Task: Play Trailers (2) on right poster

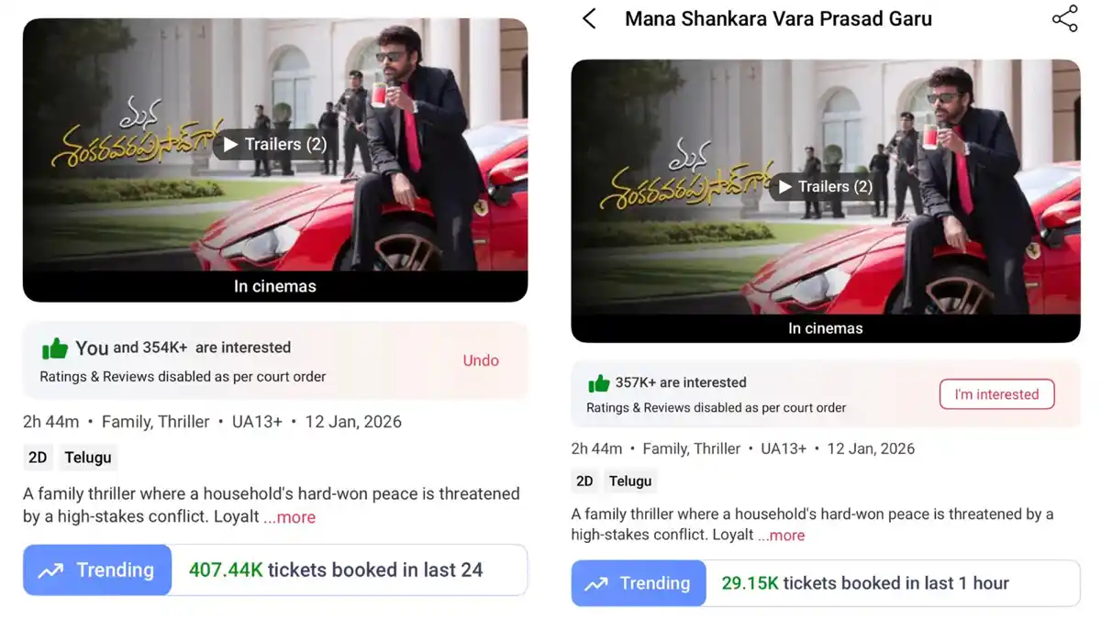Action: (x=824, y=186)
